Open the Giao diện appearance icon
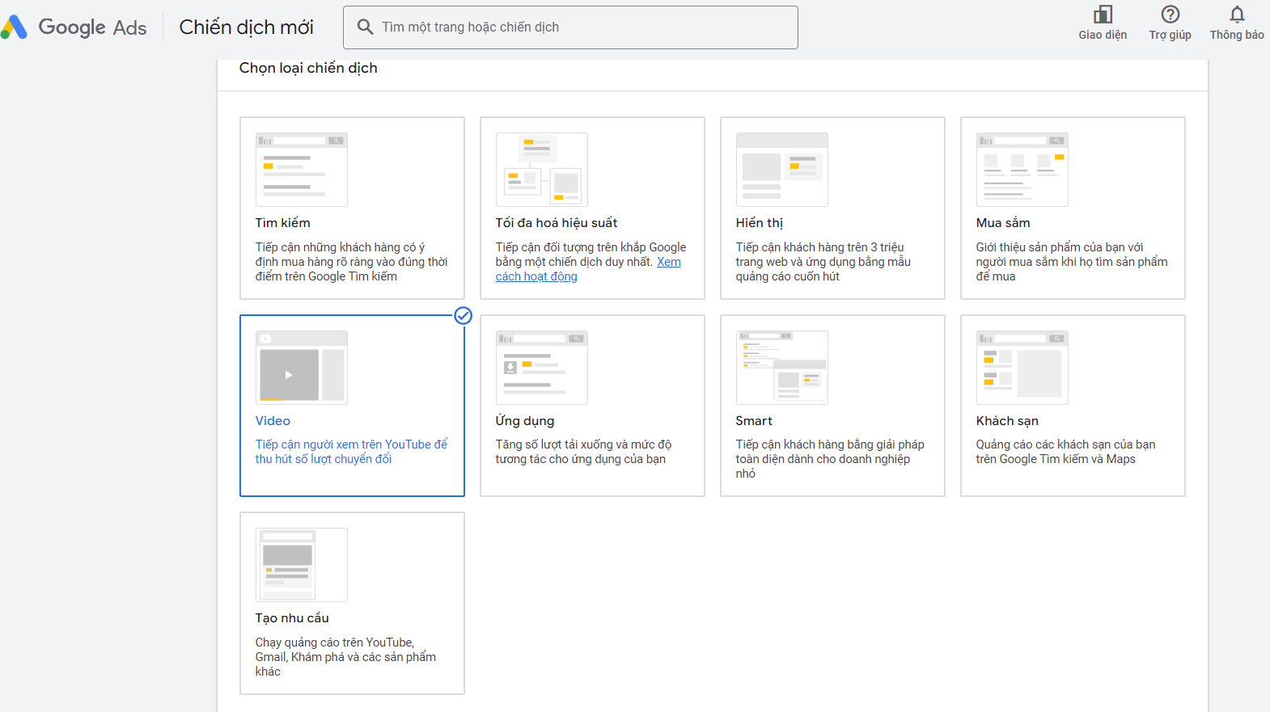This screenshot has height=712, width=1270. [x=1103, y=15]
